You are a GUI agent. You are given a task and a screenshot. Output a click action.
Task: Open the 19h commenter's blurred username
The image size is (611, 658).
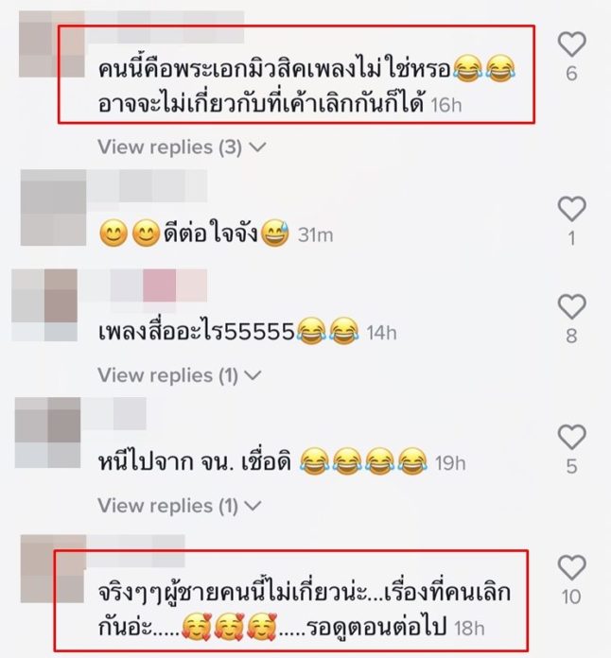point(113,414)
